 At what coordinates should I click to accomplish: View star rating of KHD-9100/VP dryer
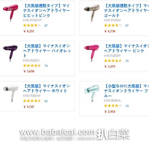click(32, 25)
